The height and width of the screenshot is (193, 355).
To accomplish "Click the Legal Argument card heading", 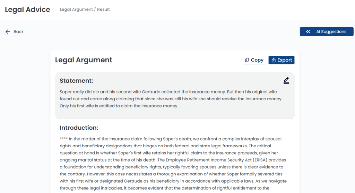I will pos(84,60).
